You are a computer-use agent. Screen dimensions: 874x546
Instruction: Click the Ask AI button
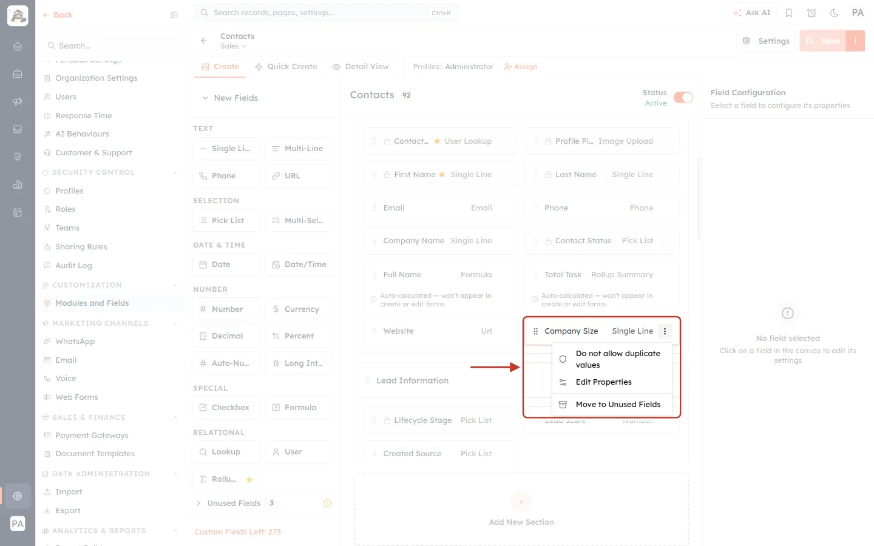click(x=751, y=13)
